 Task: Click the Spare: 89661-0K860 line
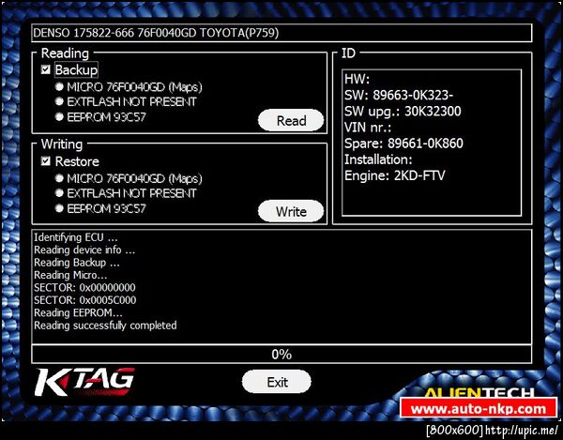[403, 144]
